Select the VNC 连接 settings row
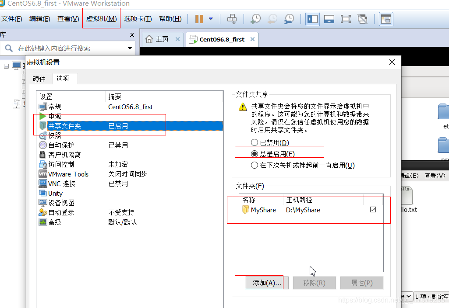 pos(131,184)
